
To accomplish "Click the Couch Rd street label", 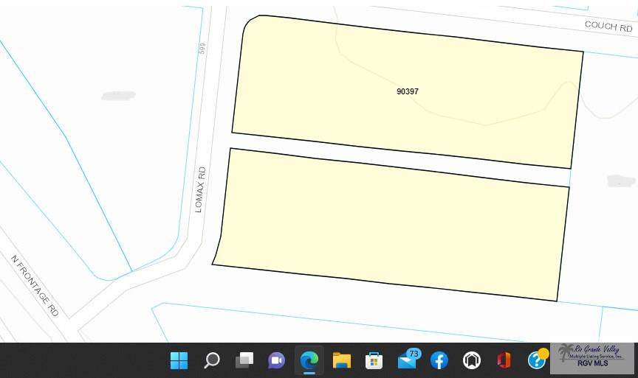I will coord(608,27).
